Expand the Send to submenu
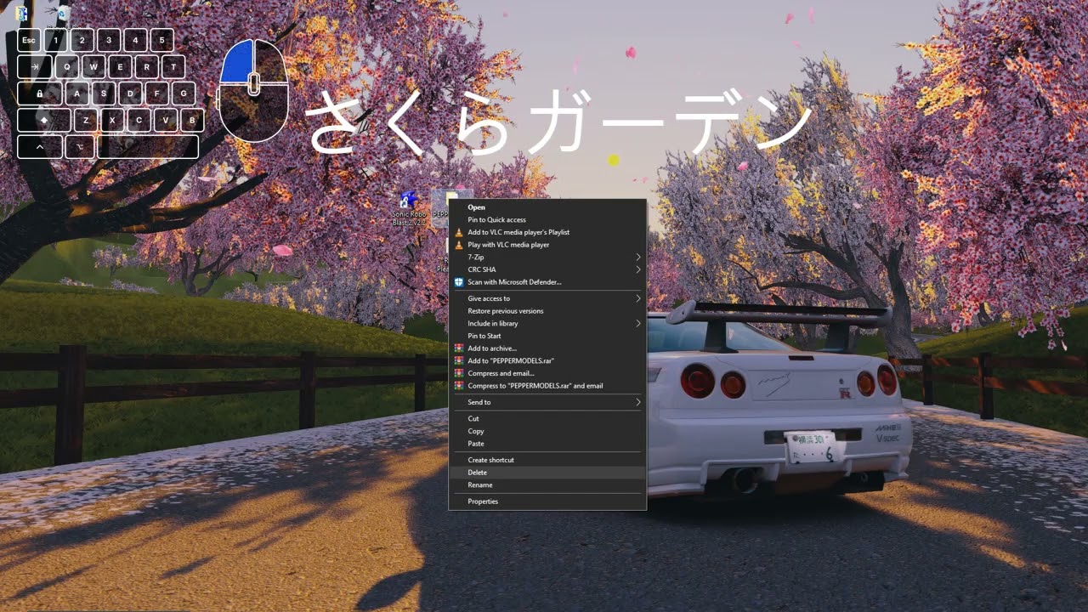 (547, 402)
